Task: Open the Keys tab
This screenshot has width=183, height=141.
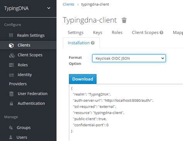Action: click(98, 33)
